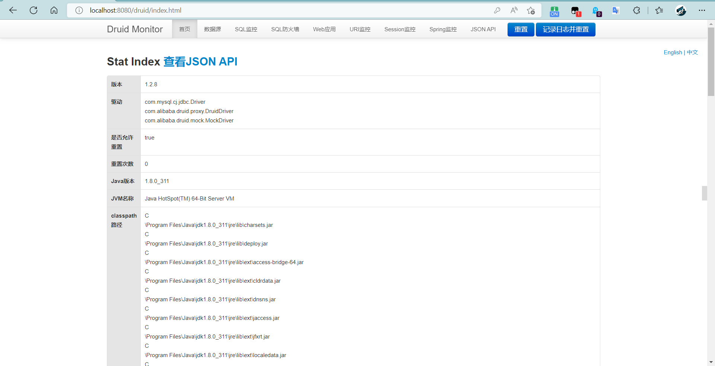
Task: Click the 重置次数 row label
Action: tap(122, 164)
